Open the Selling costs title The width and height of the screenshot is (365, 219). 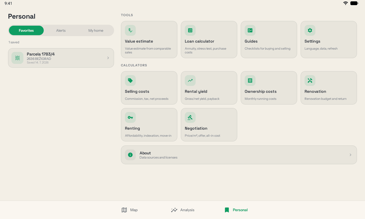click(137, 92)
